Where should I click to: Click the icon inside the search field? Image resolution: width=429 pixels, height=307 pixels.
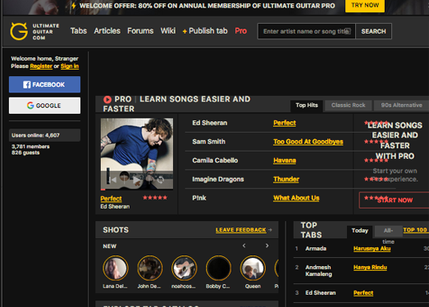348,31
